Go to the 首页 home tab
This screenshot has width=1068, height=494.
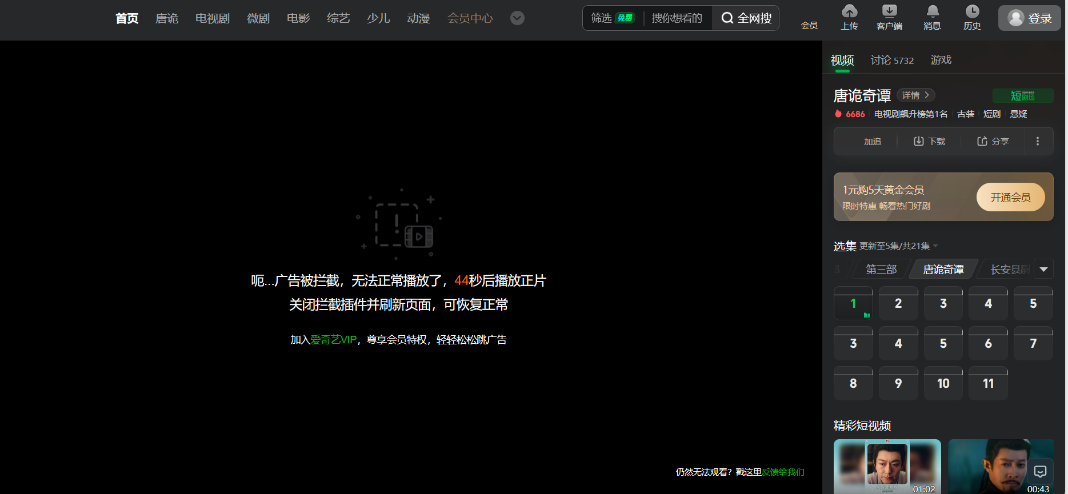[127, 18]
